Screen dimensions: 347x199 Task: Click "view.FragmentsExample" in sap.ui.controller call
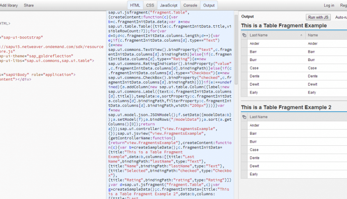click(188, 129)
